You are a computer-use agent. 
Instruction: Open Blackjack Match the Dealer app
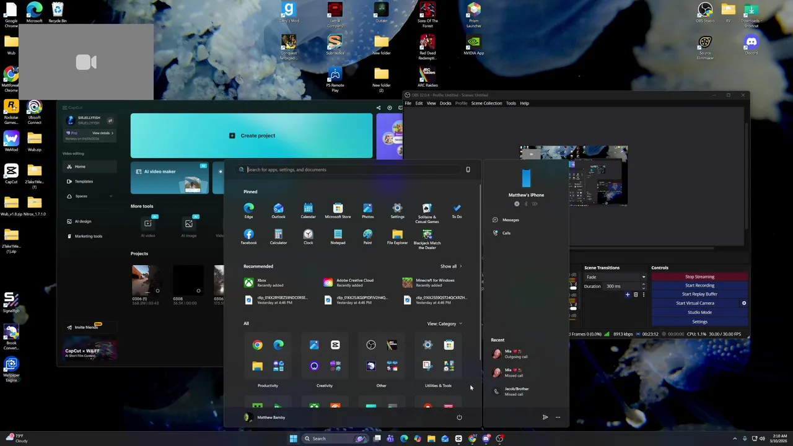pyautogui.click(x=427, y=239)
